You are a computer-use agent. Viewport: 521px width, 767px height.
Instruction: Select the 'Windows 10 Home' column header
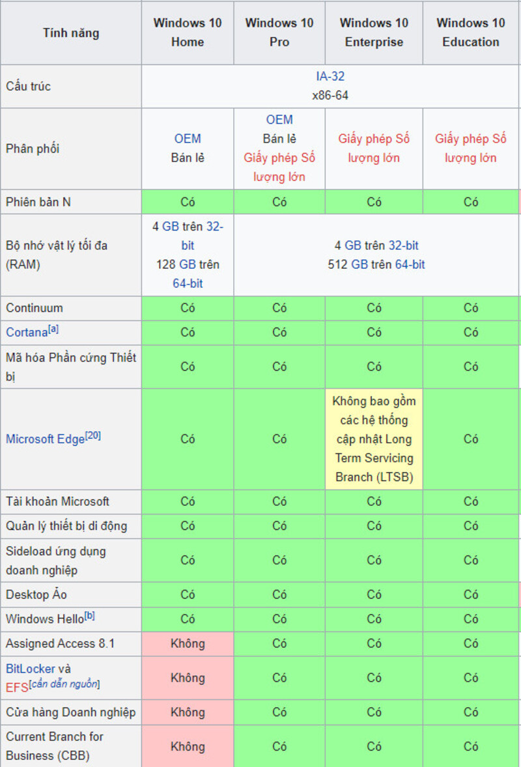click(x=188, y=33)
